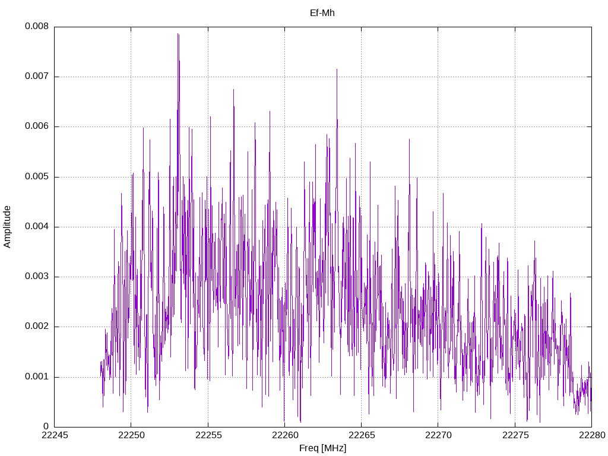
Task: Click the x-axis tick label 22260
Action: click(x=285, y=435)
